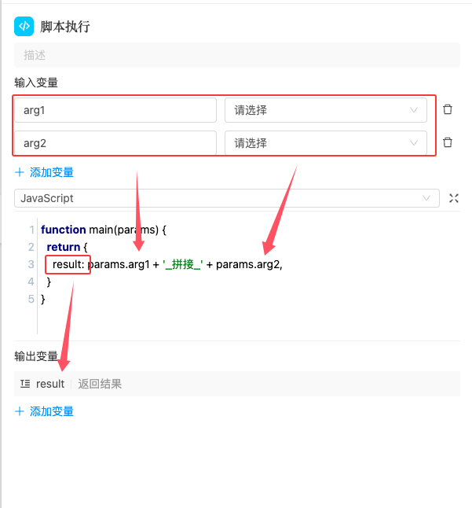The width and height of the screenshot is (472, 508).
Task: Delete the arg1 input variable
Action: (448, 109)
